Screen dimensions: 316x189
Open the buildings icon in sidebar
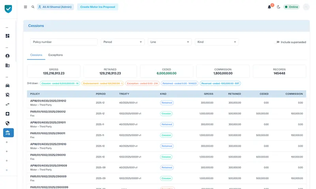tap(8, 65)
